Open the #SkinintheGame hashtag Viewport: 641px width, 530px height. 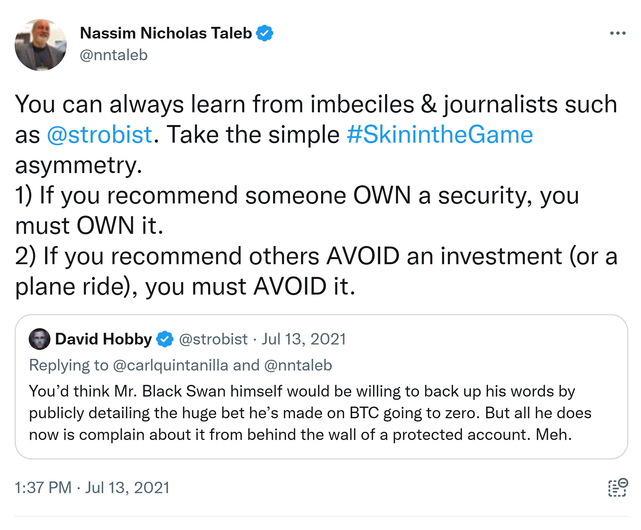point(440,134)
